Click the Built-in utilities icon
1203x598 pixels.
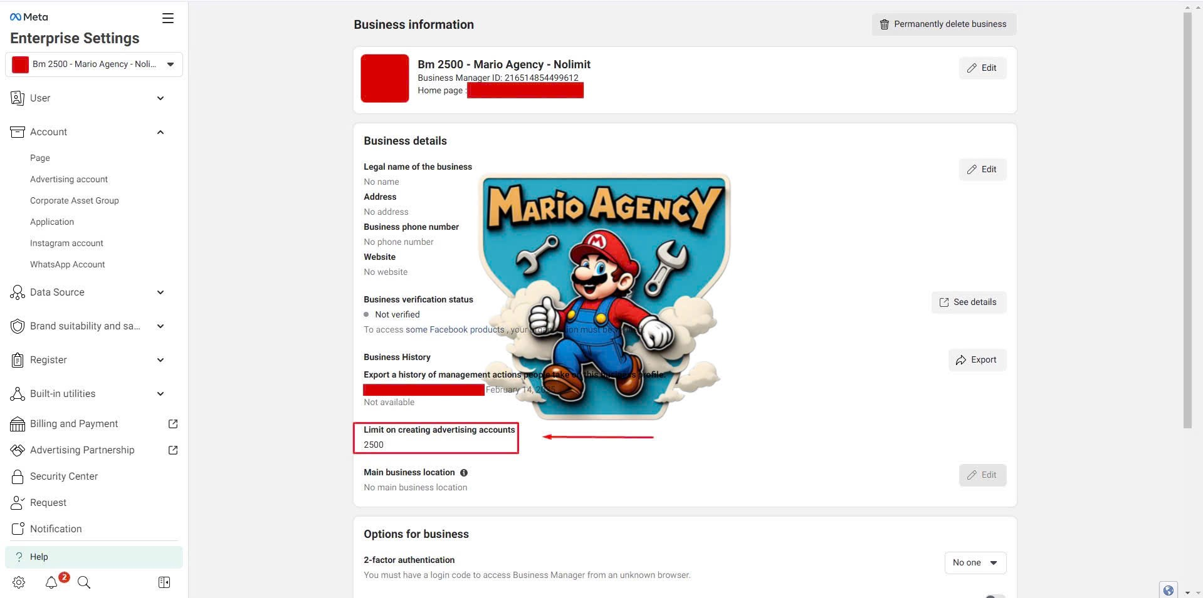(x=18, y=394)
